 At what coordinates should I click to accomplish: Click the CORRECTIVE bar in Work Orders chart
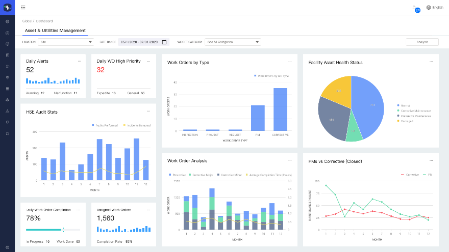click(280, 109)
